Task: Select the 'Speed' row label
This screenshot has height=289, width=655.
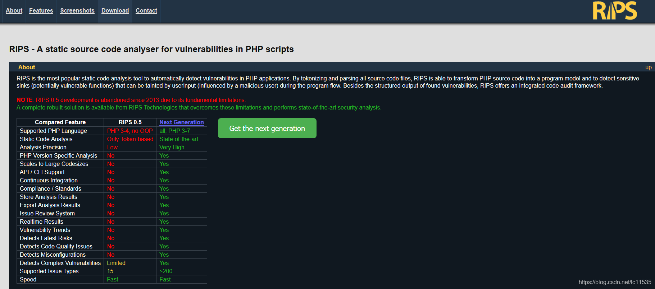Action: coord(28,280)
